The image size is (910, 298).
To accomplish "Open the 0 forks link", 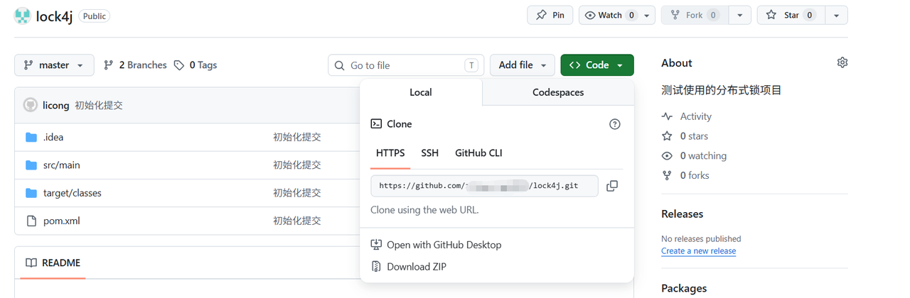I will [695, 175].
